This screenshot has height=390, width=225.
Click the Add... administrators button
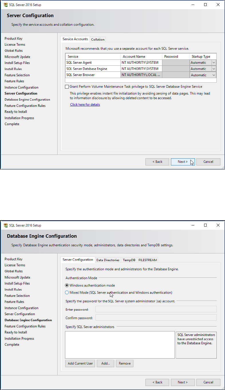[x=106, y=363]
